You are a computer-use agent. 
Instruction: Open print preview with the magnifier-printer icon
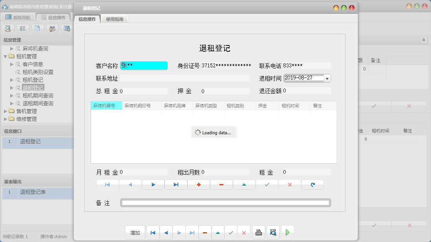(x=273, y=232)
